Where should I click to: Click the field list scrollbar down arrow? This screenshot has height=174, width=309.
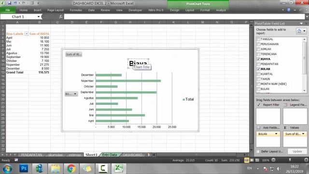coord(305,90)
